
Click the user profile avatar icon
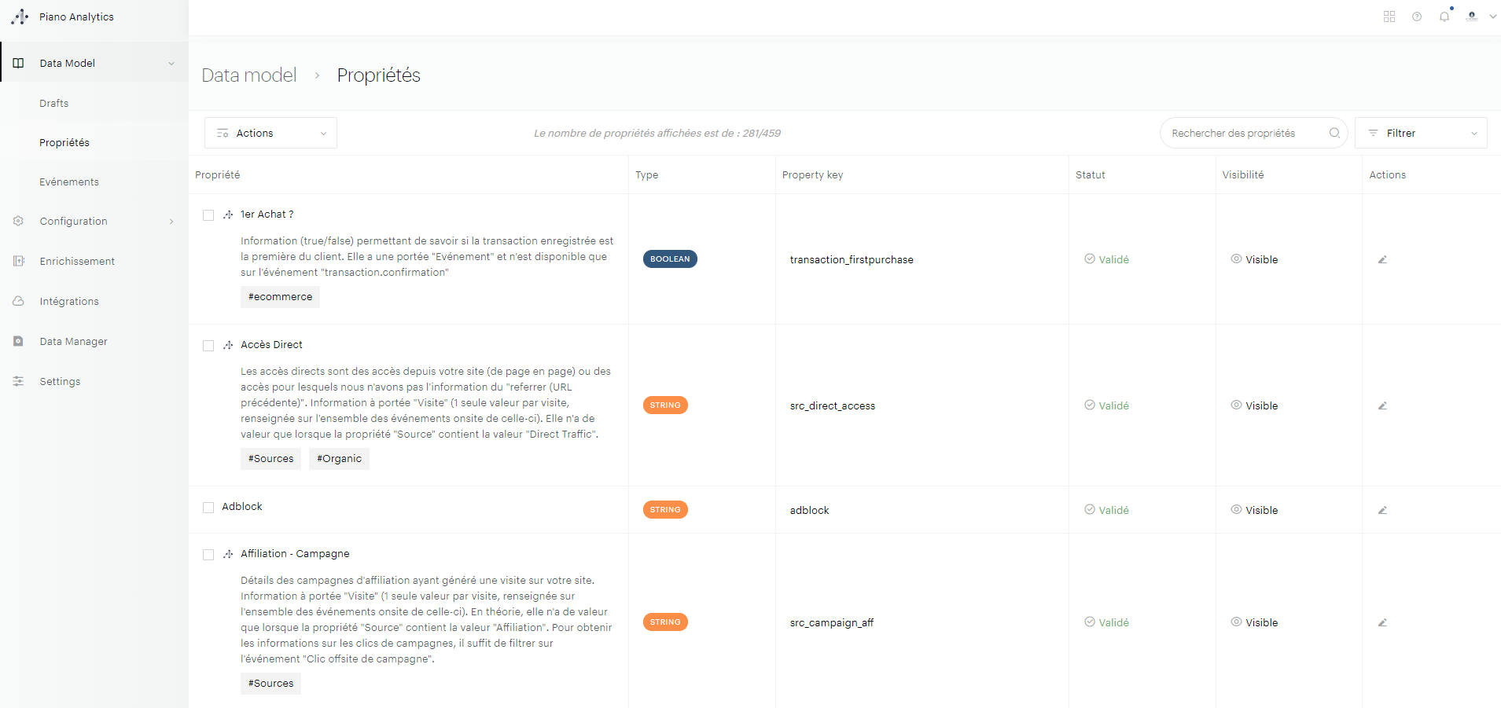1472,17
